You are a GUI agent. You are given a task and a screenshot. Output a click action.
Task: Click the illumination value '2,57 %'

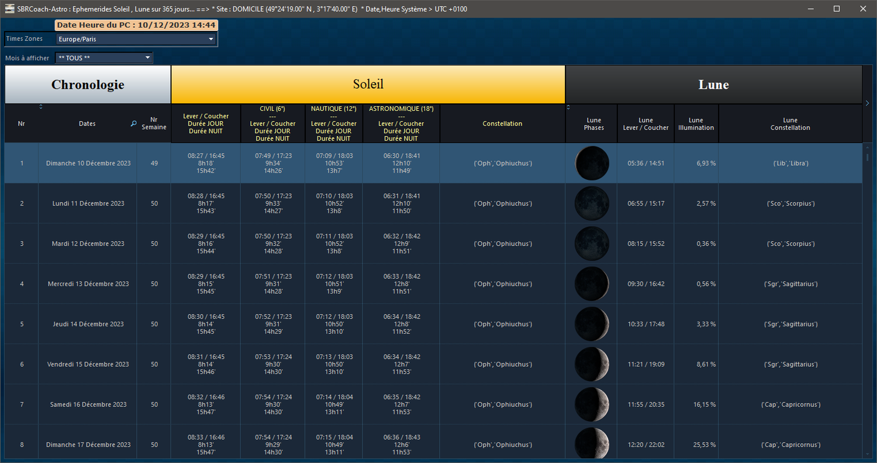point(706,204)
